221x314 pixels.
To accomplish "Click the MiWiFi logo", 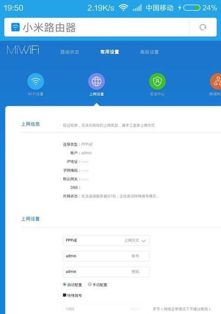I will pyautogui.click(x=23, y=50).
